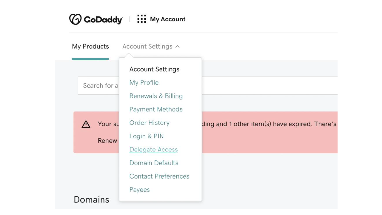The height and width of the screenshot is (215, 382).
Task: Click the Delegate Access link
Action: pyautogui.click(x=154, y=150)
